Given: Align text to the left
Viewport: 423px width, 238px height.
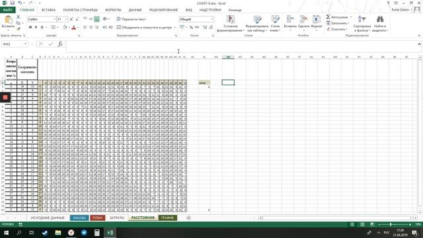Looking at the screenshot, I should pyautogui.click(x=85, y=27).
